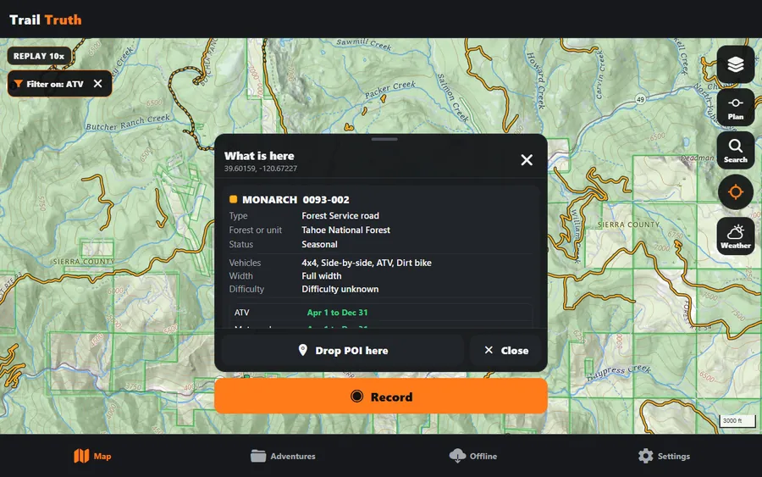Click the orange swatch beside MONARCH
Image resolution: width=762 pixels, height=477 pixels.
[234, 199]
